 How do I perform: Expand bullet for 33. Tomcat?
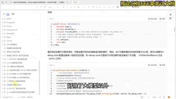tap(2, 41)
